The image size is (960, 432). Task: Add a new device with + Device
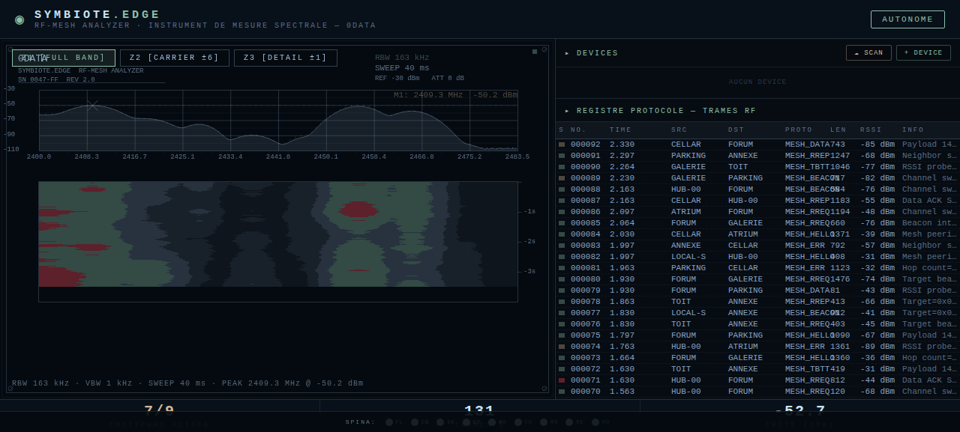pos(923,53)
